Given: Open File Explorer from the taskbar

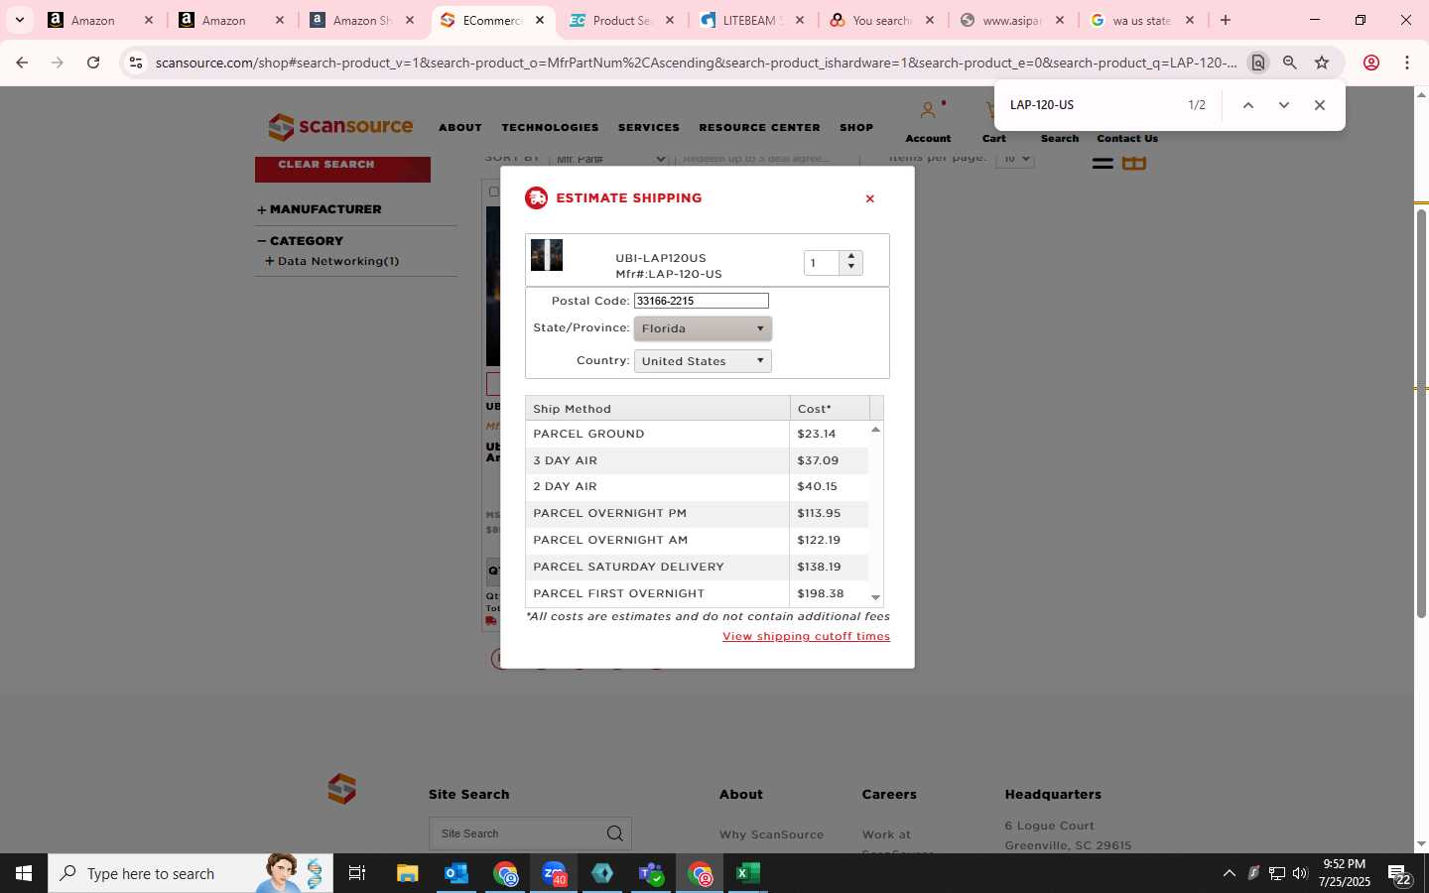Looking at the screenshot, I should (408, 873).
